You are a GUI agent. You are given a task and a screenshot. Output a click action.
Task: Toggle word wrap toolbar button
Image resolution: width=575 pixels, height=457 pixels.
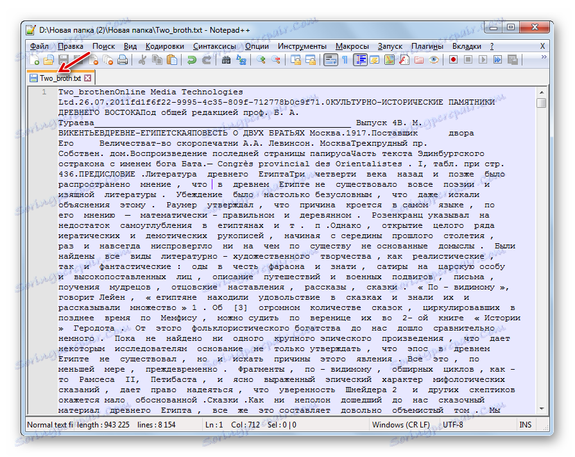pos(330,60)
